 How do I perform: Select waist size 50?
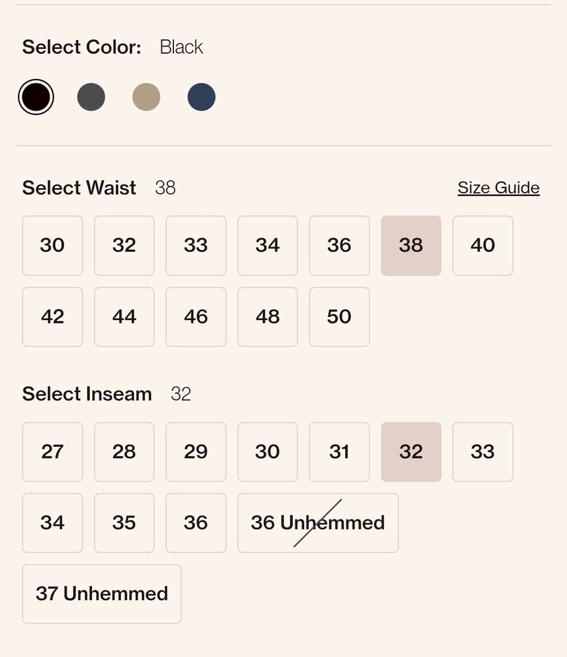point(339,316)
